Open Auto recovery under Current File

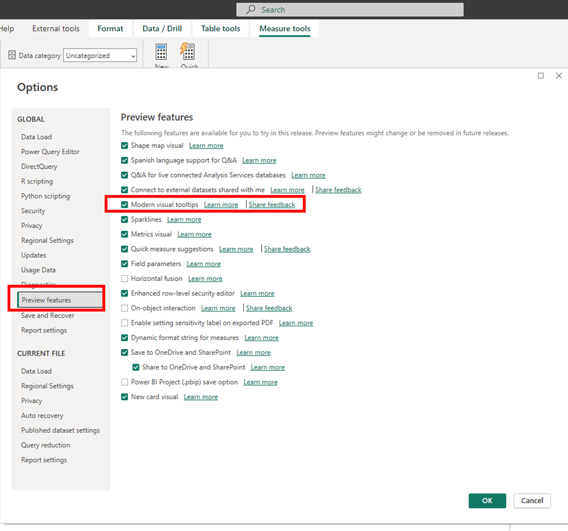point(42,416)
